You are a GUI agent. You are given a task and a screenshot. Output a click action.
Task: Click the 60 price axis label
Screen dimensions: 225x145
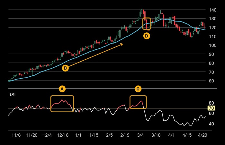(x=212, y=81)
